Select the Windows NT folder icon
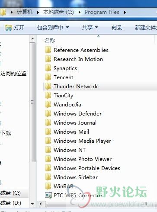The height and width of the screenshot is (212, 157). [x=48, y=150]
